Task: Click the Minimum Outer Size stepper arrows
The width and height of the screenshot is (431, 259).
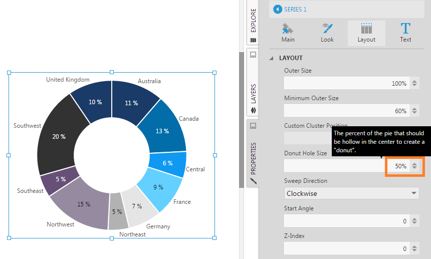Action: click(414, 111)
